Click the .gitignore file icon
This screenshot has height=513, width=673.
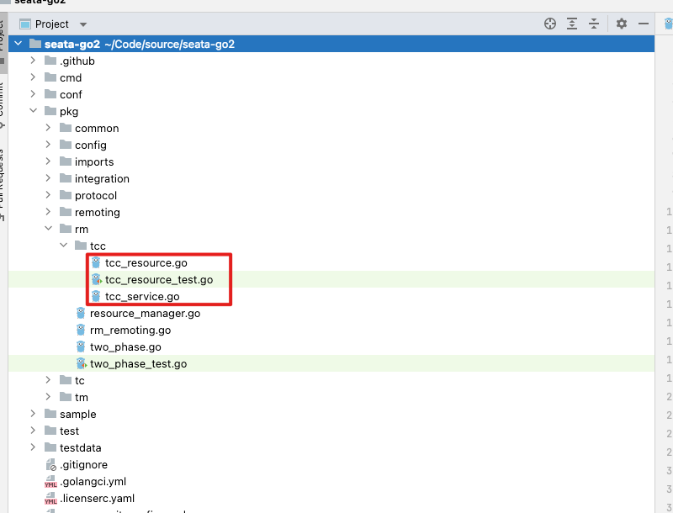(50, 464)
